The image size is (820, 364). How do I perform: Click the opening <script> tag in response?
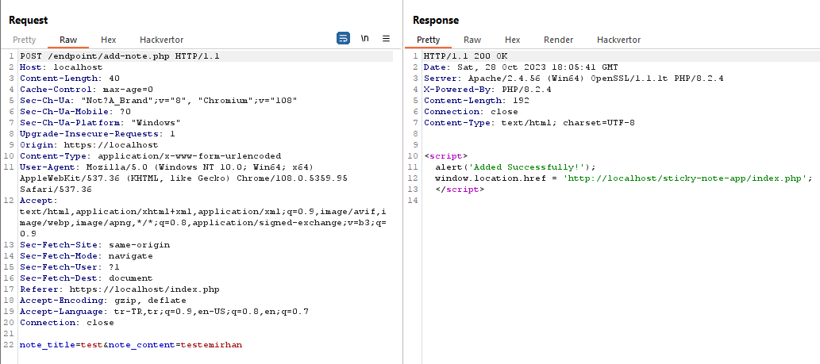[445, 155]
